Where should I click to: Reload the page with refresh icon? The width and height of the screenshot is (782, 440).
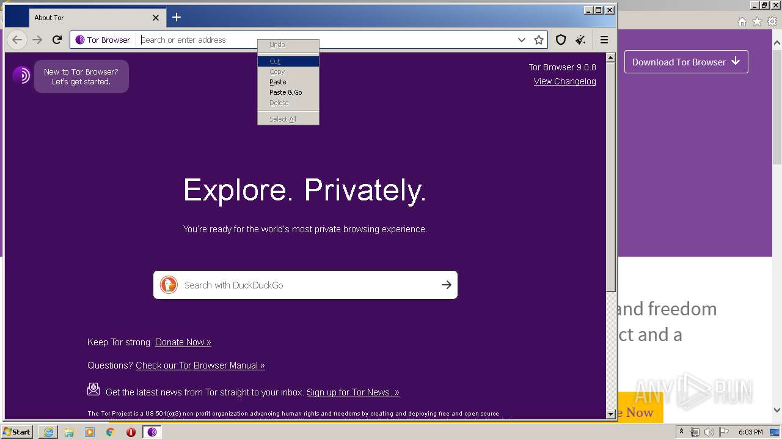pos(57,40)
